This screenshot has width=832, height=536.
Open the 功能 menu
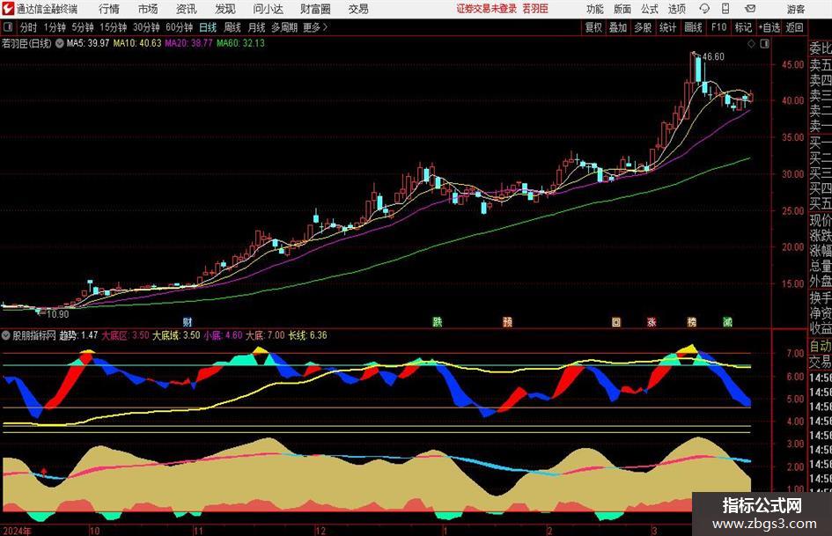click(595, 9)
